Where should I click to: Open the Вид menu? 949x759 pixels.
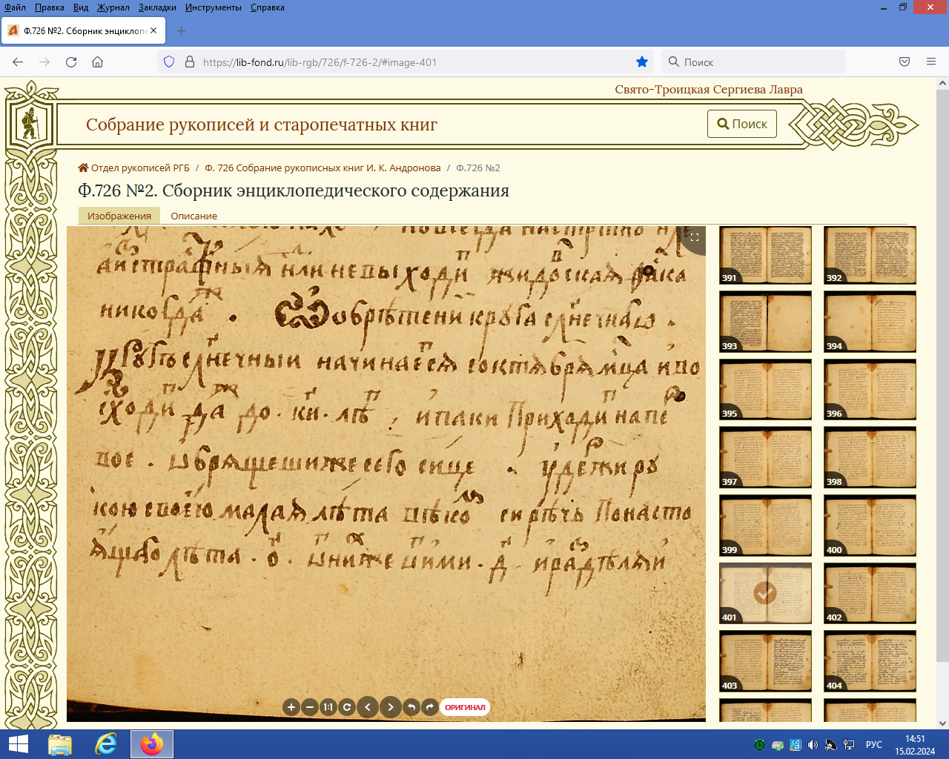[x=81, y=7]
